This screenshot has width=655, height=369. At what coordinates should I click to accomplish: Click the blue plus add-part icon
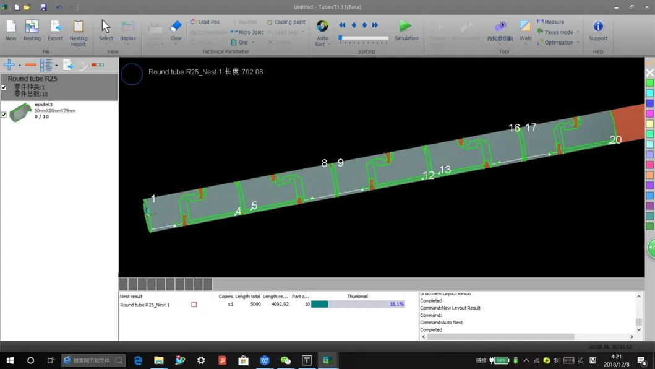point(9,65)
